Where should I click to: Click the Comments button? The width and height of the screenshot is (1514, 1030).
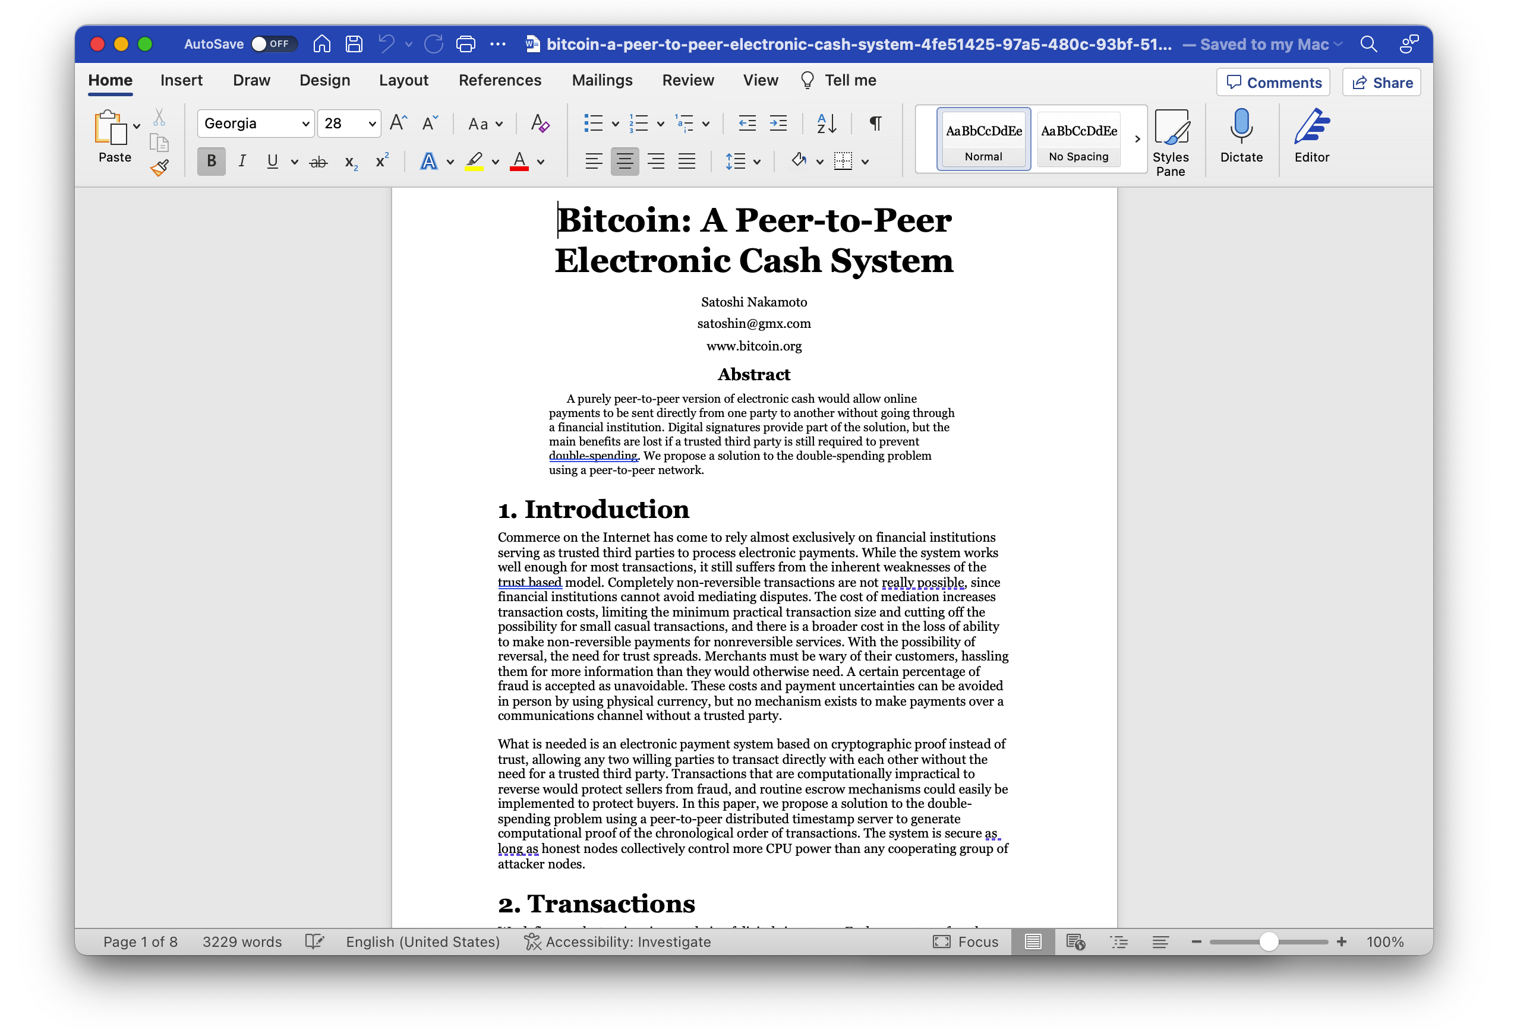click(x=1273, y=83)
